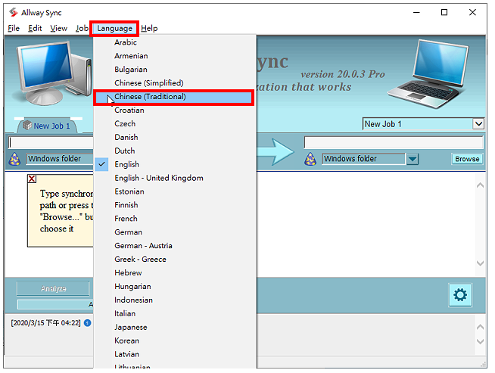The width and height of the screenshot is (495, 373).
Task: Open the left Windows folder combo box
Action: (x=60, y=159)
